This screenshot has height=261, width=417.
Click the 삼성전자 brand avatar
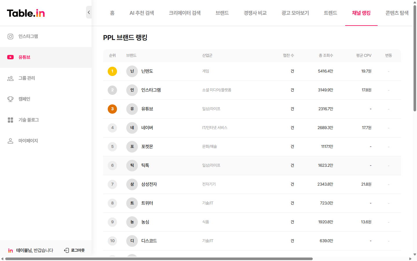pos(132,184)
